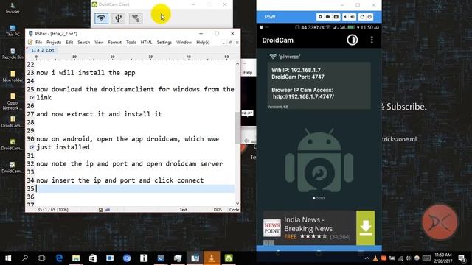Click the News Point ad thumbnail

(272, 228)
